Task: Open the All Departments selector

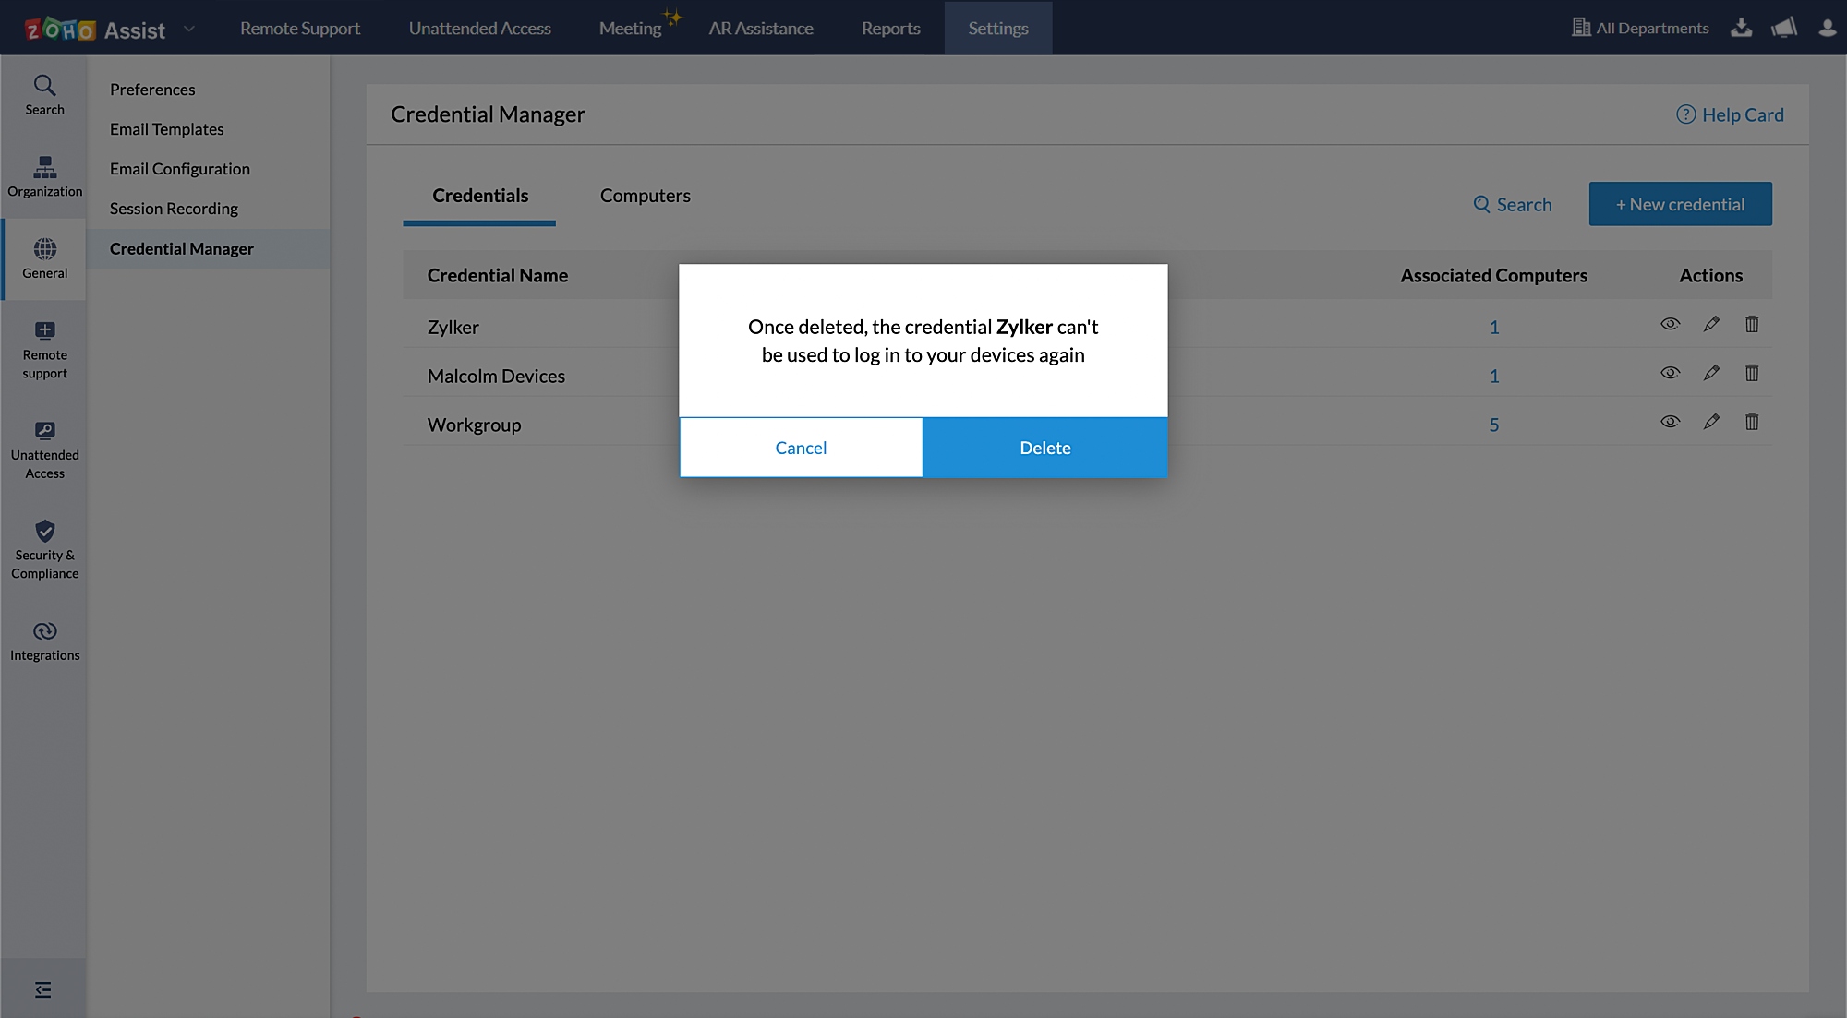Action: click(1641, 28)
